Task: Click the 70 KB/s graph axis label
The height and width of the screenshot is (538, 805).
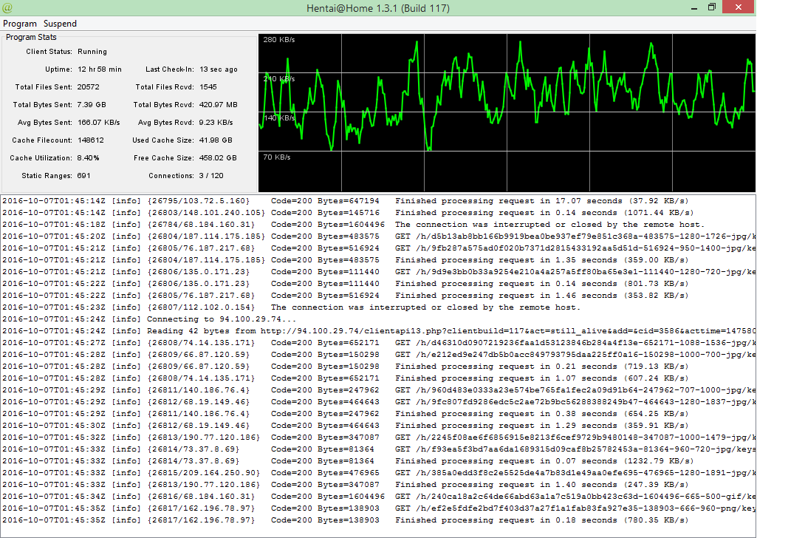Action: tap(276, 157)
